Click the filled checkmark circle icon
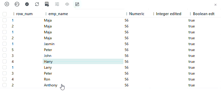221x102 pixels. point(27,4)
